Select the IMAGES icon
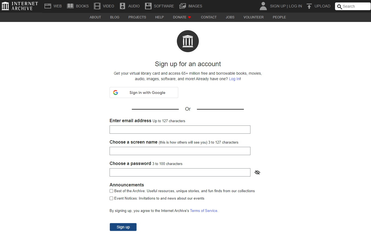Viewport: 371px width, 238px height. tap(182, 5)
